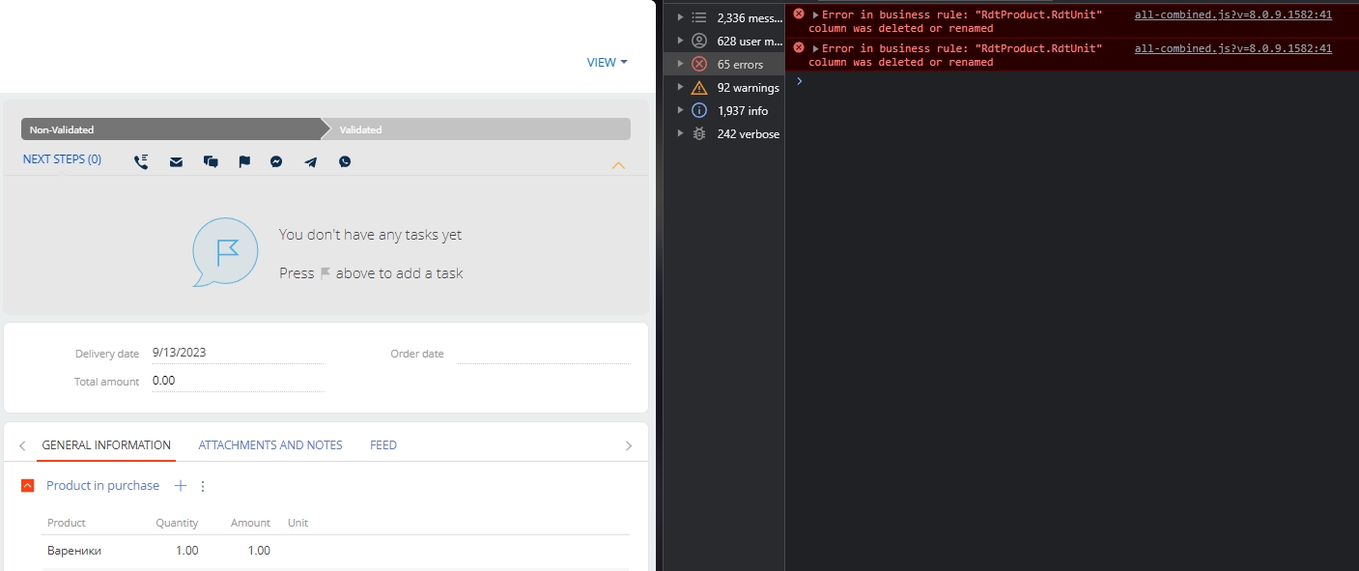Image resolution: width=1359 pixels, height=571 pixels.
Task: Filter console to 1,937 info messages
Action: [724, 110]
